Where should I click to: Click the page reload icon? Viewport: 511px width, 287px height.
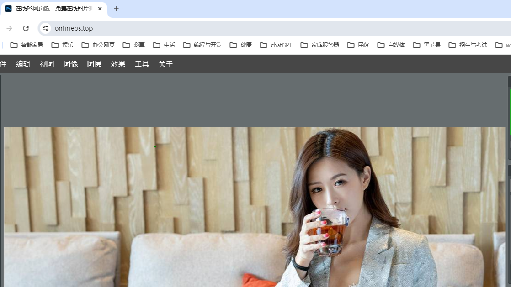click(26, 28)
